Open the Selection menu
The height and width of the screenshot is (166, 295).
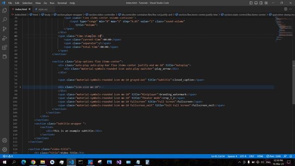click(27, 3)
